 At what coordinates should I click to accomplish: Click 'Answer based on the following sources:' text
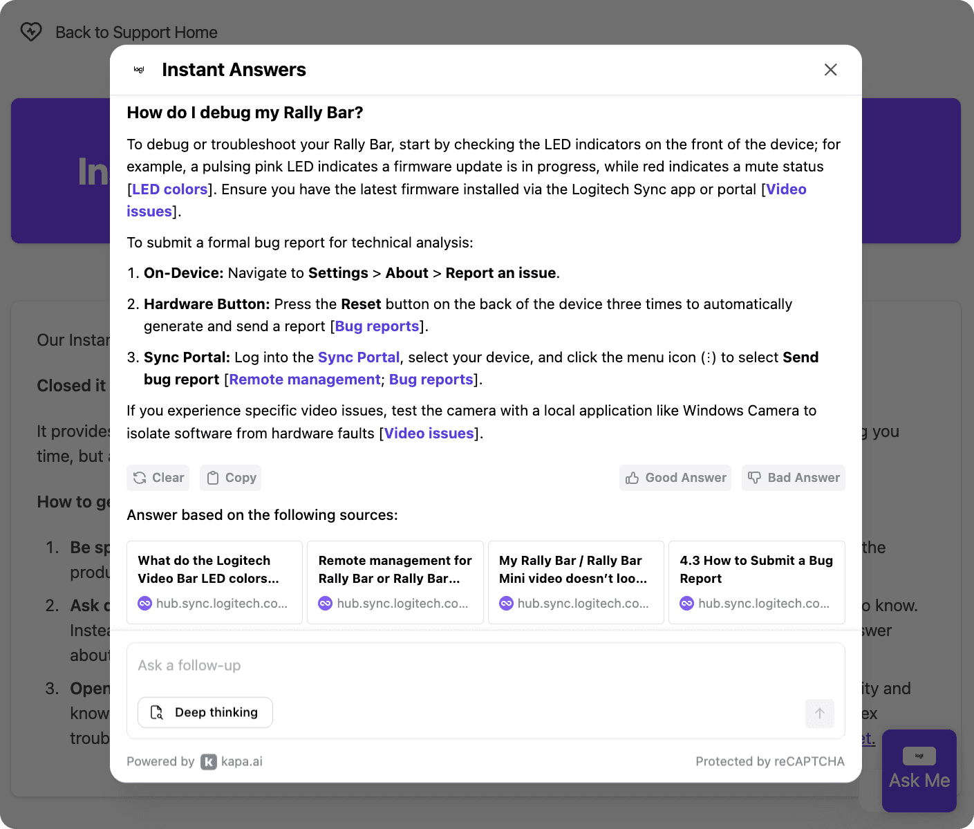pyautogui.click(x=262, y=515)
